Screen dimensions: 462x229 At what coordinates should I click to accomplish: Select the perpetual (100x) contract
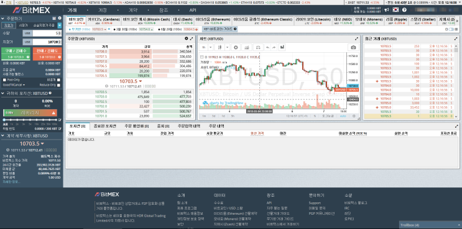(x=90, y=29)
